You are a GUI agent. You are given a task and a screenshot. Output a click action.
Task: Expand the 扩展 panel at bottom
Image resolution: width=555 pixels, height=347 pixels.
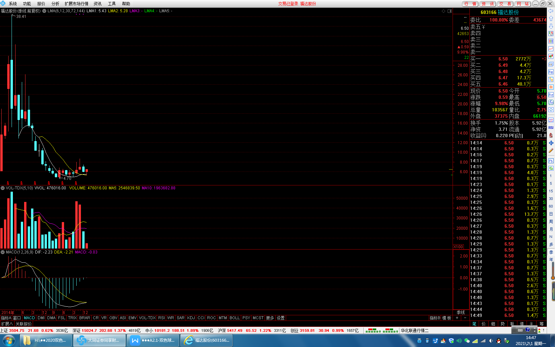tap(7, 324)
